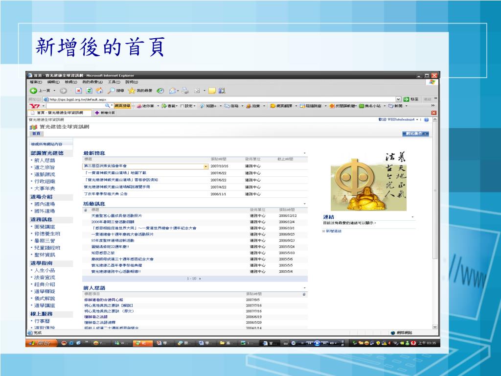Screen dimensions: 501x376
Task: Print the page with the printer icon
Action: 185,91
